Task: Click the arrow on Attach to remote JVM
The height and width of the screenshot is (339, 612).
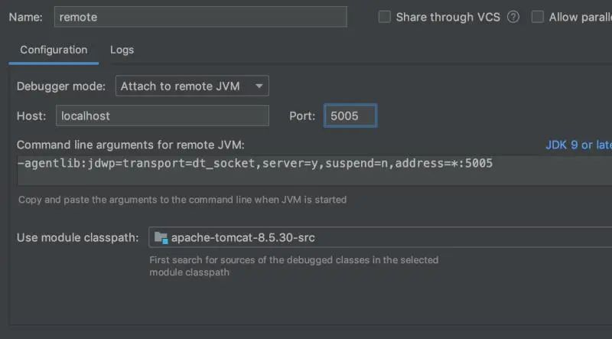Action: coord(259,86)
